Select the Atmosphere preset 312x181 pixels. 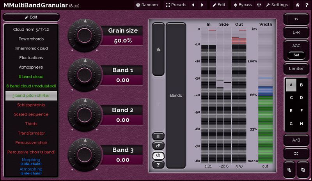click(x=31, y=67)
